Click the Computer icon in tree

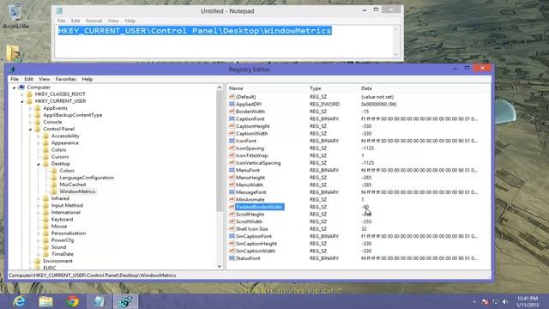[x=21, y=88]
